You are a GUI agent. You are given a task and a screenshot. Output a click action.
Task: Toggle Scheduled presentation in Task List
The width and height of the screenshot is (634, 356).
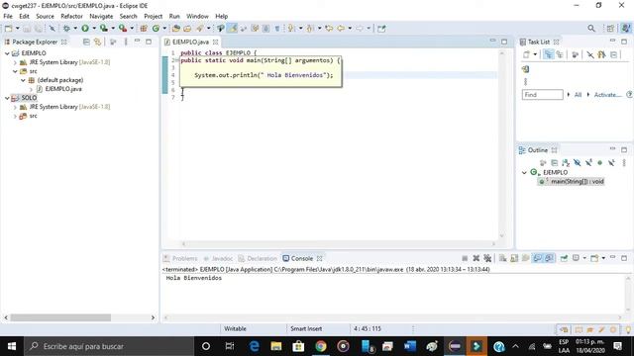(560, 54)
